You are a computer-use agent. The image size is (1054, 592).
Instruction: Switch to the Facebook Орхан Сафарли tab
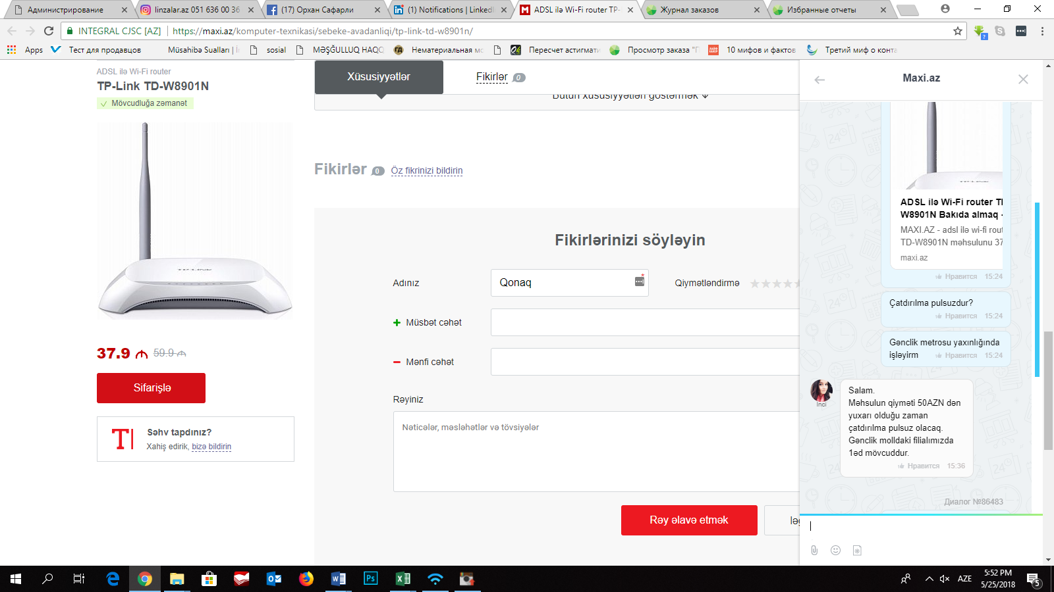tap(323, 10)
